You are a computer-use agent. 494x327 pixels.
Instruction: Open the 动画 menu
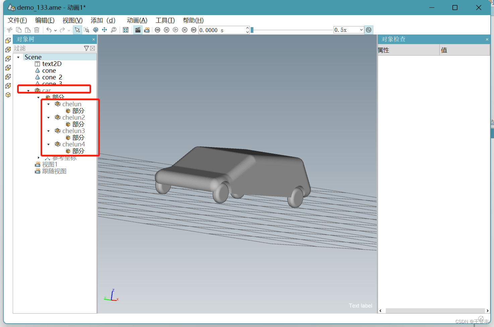coord(137,20)
